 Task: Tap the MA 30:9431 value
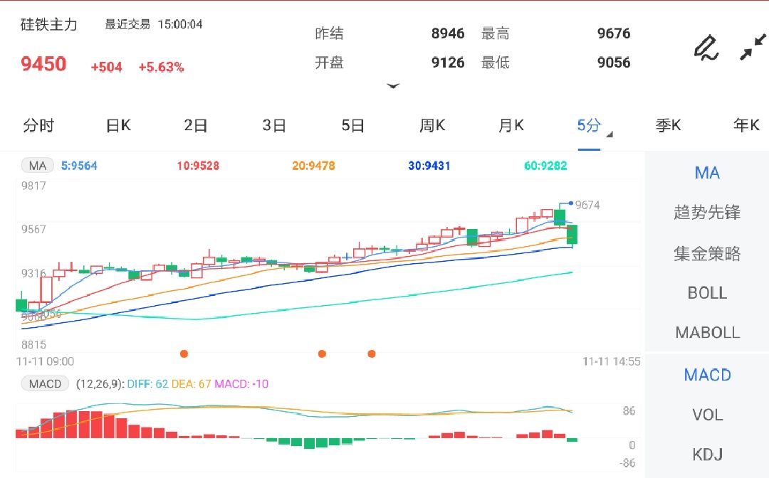429,166
